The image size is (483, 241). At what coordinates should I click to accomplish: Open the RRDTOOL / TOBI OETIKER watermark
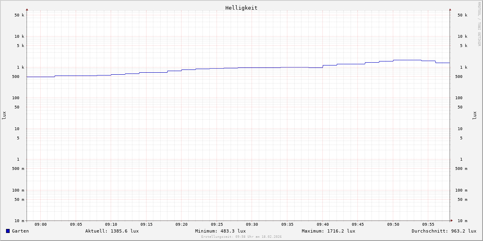point(479,24)
